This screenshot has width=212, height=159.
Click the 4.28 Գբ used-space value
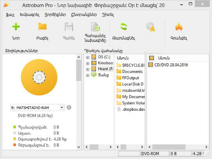click(x=60, y=139)
